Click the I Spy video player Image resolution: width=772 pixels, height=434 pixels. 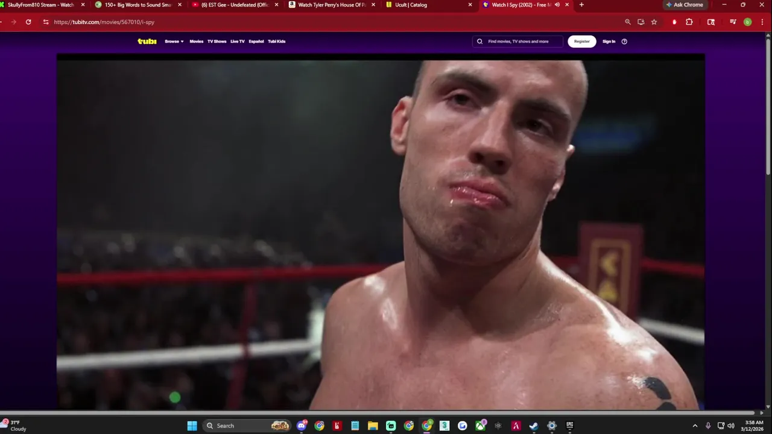381,232
